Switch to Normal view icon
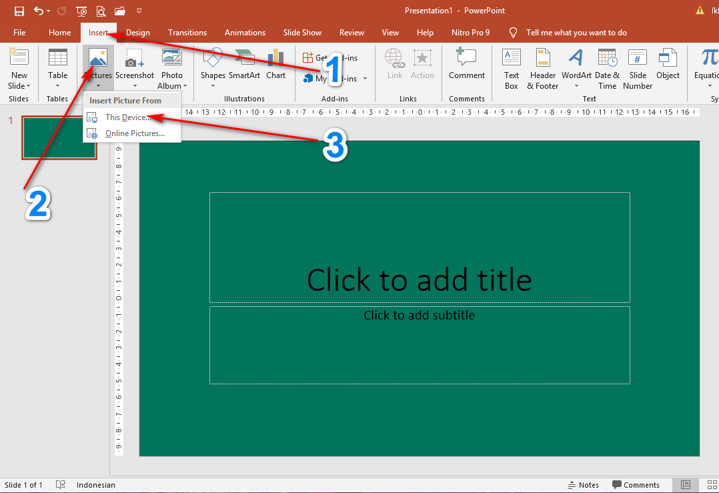The image size is (719, 493). coord(686,485)
